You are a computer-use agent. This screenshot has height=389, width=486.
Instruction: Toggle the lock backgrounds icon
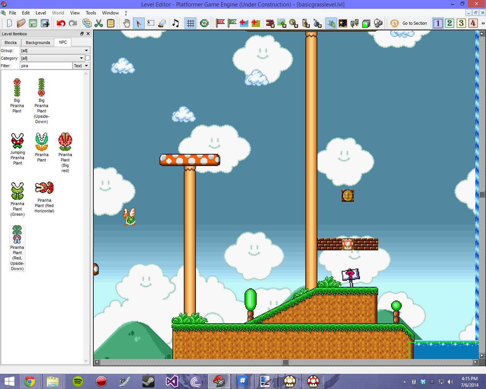point(282,23)
